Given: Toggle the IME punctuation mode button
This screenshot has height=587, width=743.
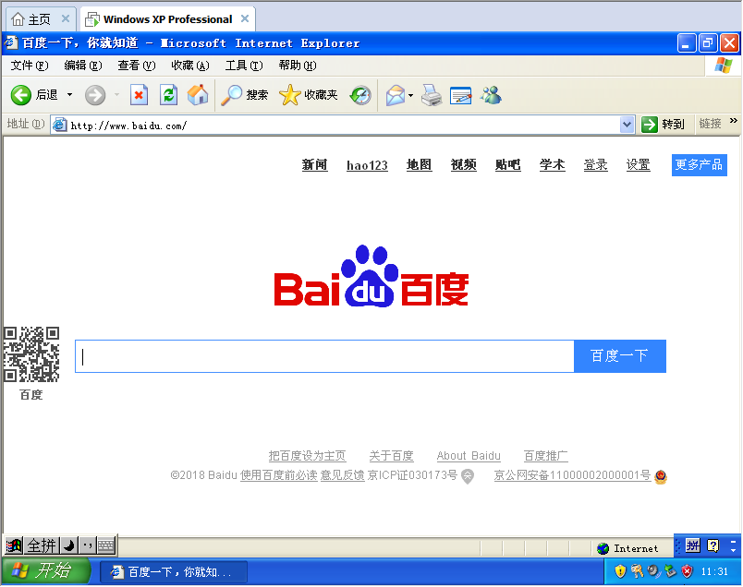Looking at the screenshot, I should point(87,545).
